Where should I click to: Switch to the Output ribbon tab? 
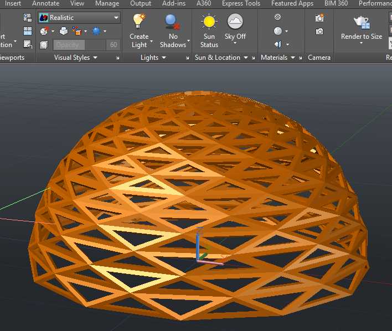coord(141,3)
